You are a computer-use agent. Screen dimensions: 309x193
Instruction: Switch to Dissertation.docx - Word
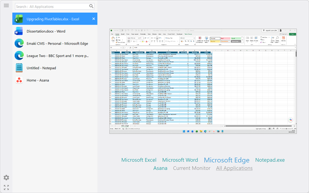(x=55, y=31)
